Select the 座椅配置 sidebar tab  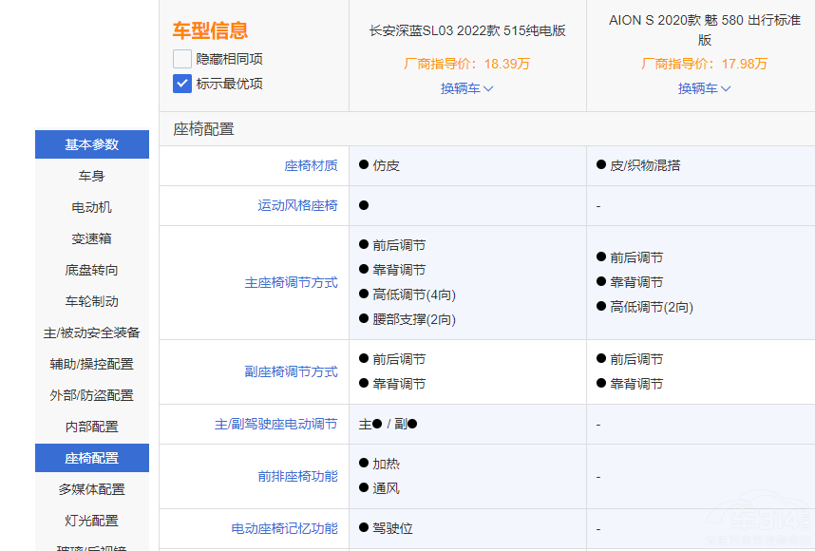(x=91, y=457)
